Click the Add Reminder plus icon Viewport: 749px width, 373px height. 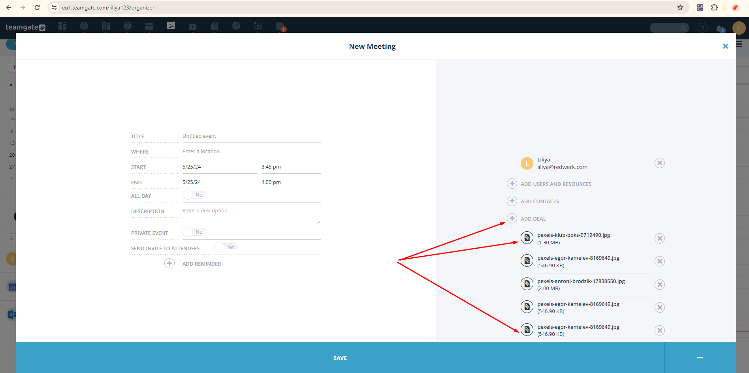click(x=169, y=264)
